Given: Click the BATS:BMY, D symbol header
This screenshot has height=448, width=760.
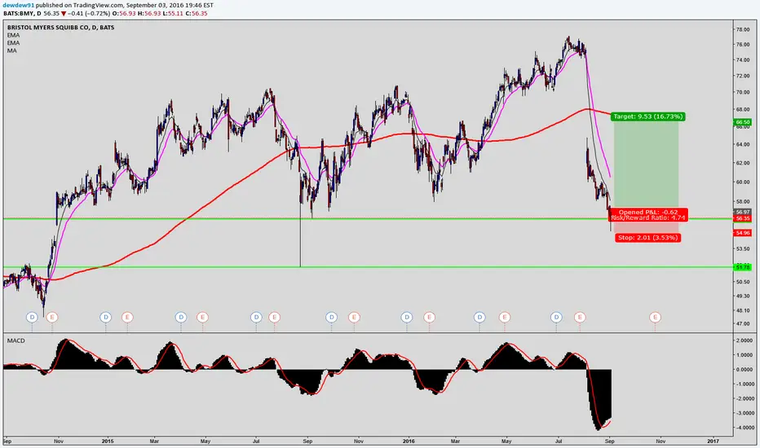Looking at the screenshot, I should pos(22,14).
